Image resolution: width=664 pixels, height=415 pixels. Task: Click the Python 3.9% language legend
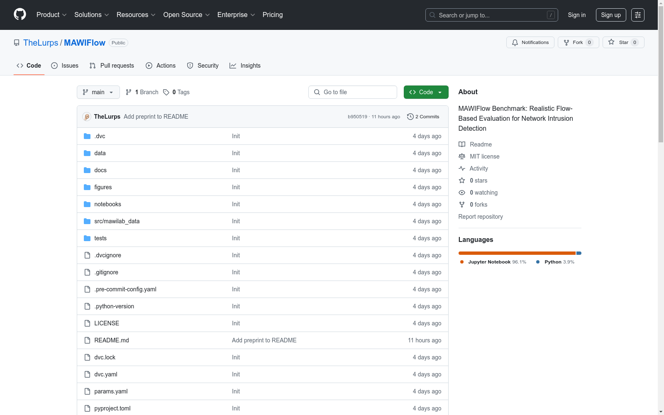(x=555, y=262)
